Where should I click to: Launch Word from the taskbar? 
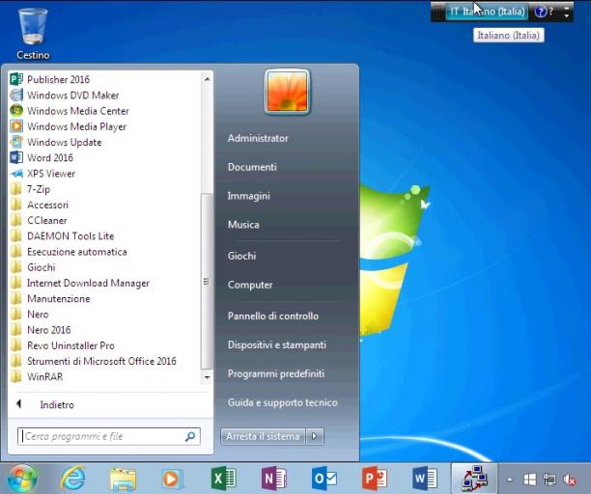[425, 479]
